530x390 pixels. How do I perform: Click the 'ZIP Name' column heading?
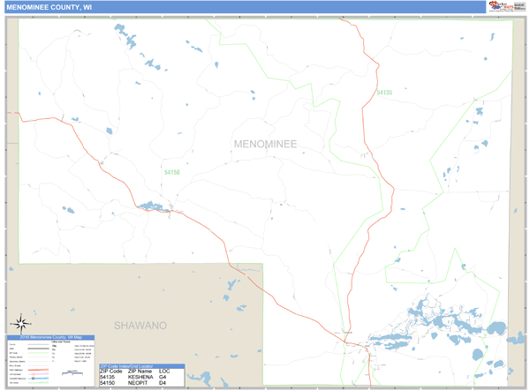coord(140,371)
